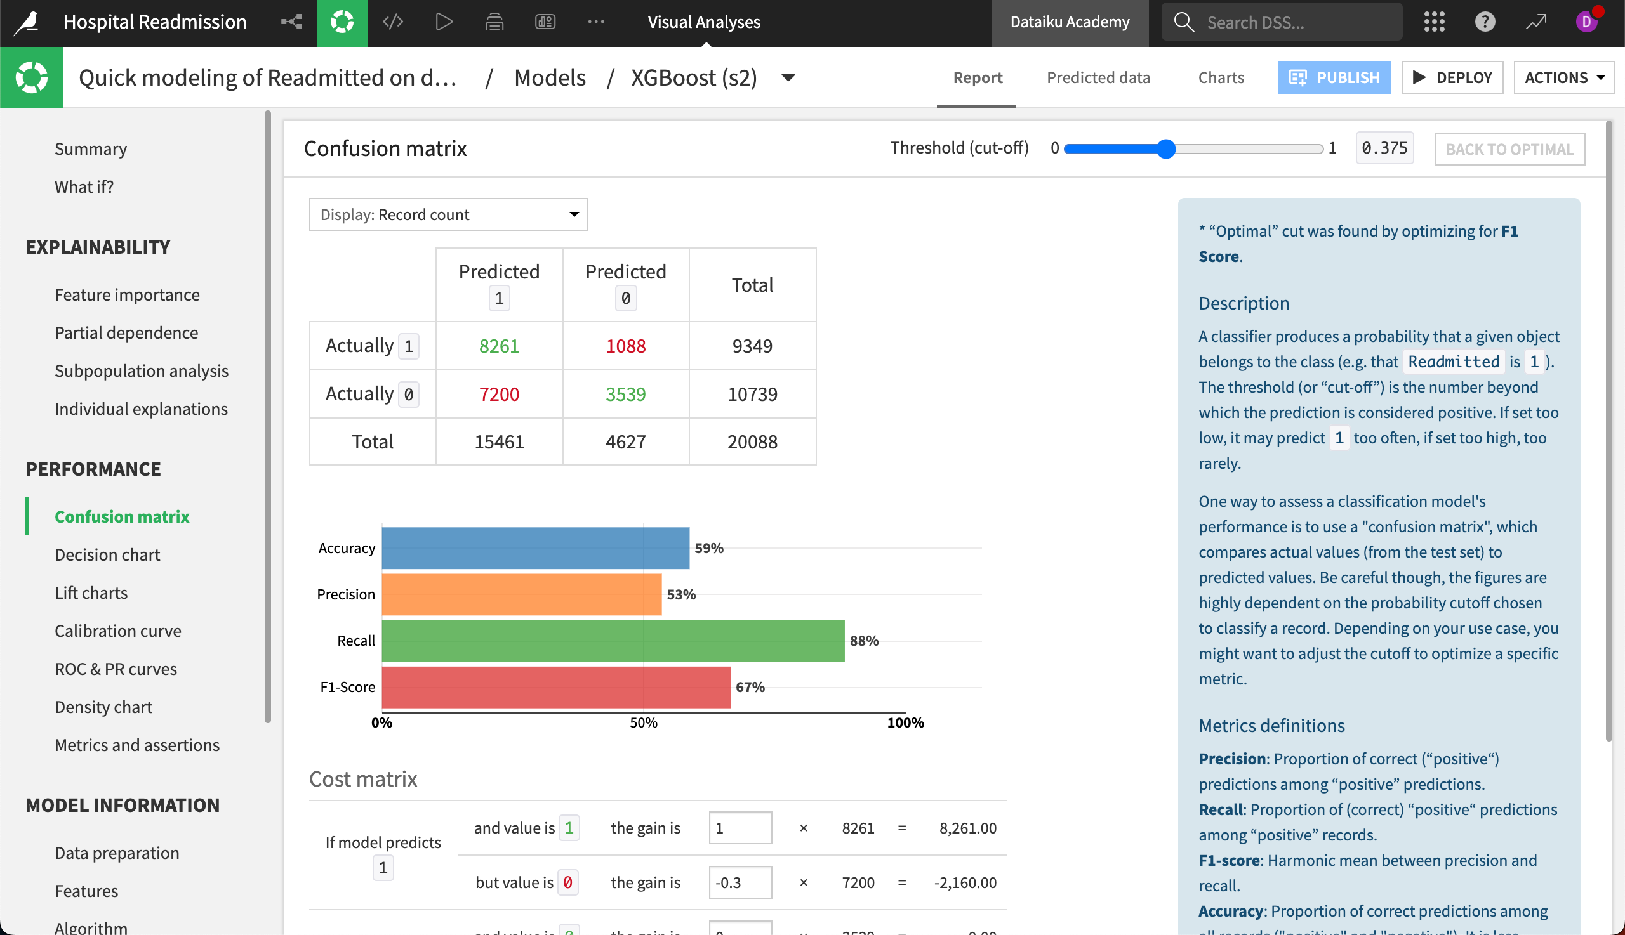Open the applications waffle grid
The height and width of the screenshot is (935, 1625).
pos(1434,21)
